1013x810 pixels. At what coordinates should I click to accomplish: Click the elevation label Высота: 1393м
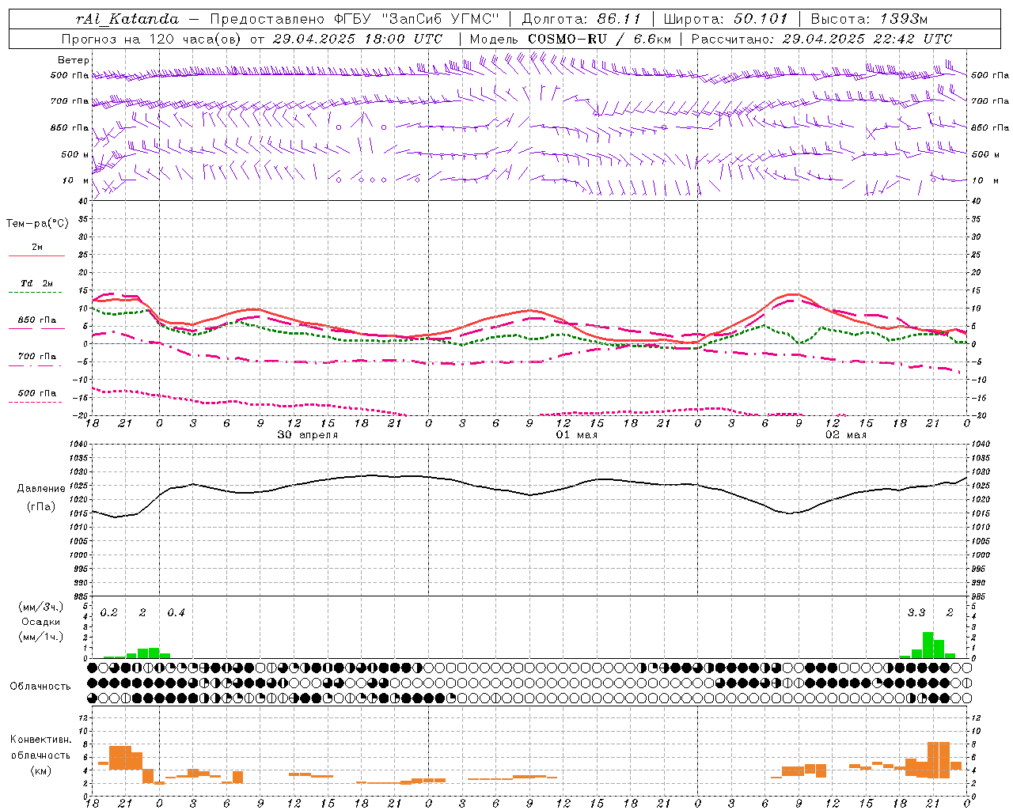click(869, 19)
